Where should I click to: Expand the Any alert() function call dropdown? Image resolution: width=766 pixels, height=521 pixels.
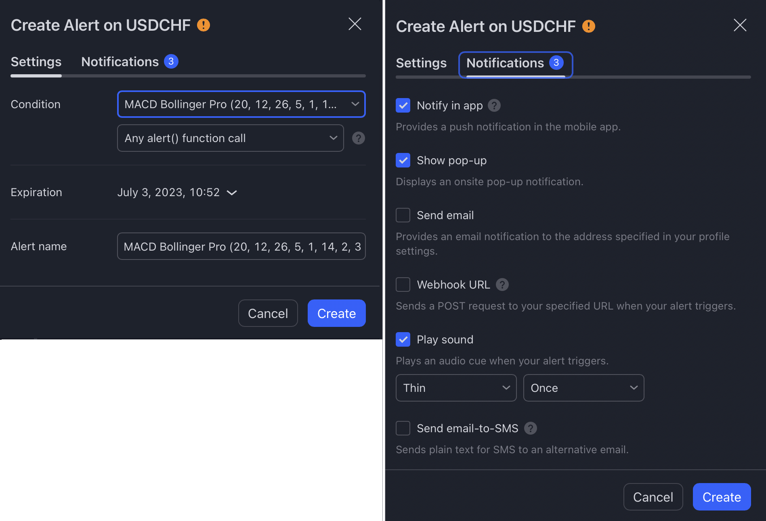coord(231,138)
